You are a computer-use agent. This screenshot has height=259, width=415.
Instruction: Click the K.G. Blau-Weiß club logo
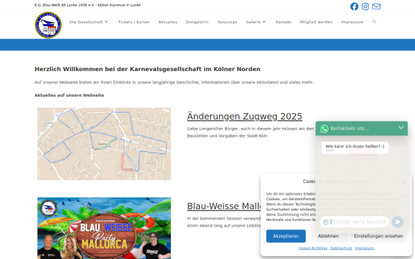(48, 25)
